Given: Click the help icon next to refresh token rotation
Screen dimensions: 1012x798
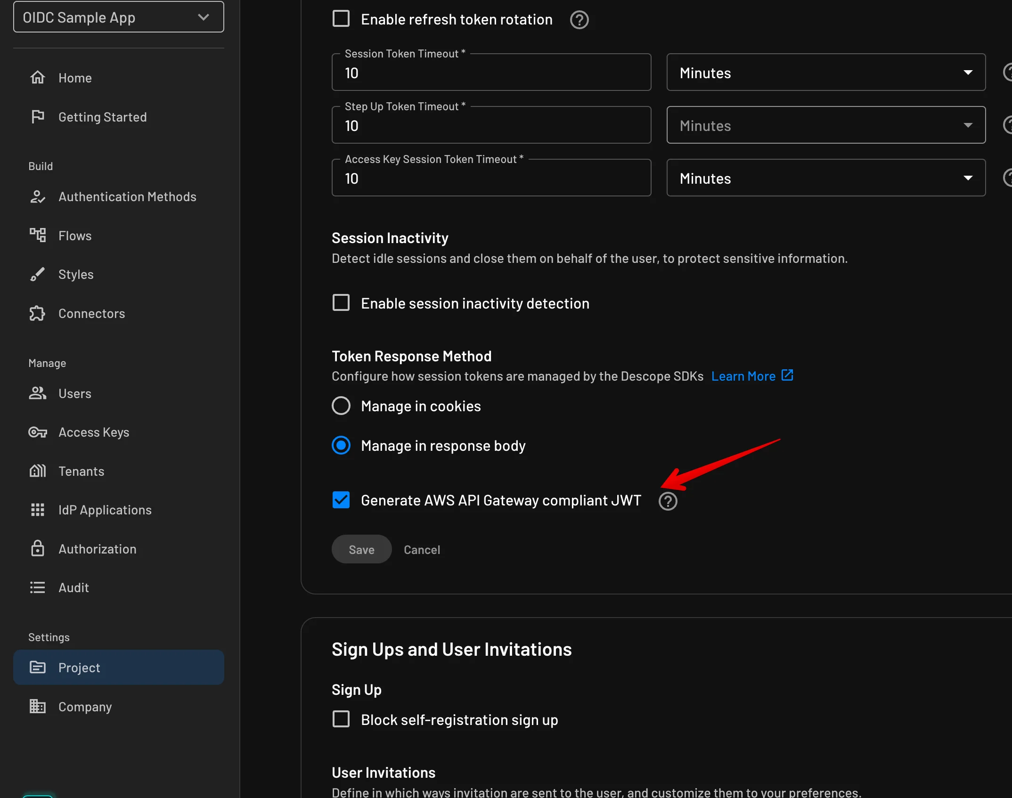Looking at the screenshot, I should click(579, 20).
